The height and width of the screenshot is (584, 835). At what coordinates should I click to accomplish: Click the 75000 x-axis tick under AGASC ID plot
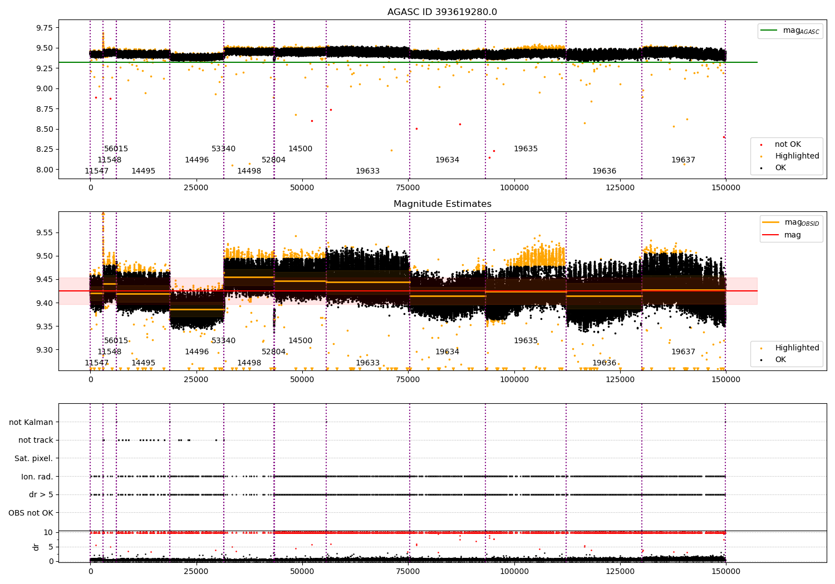409,188
